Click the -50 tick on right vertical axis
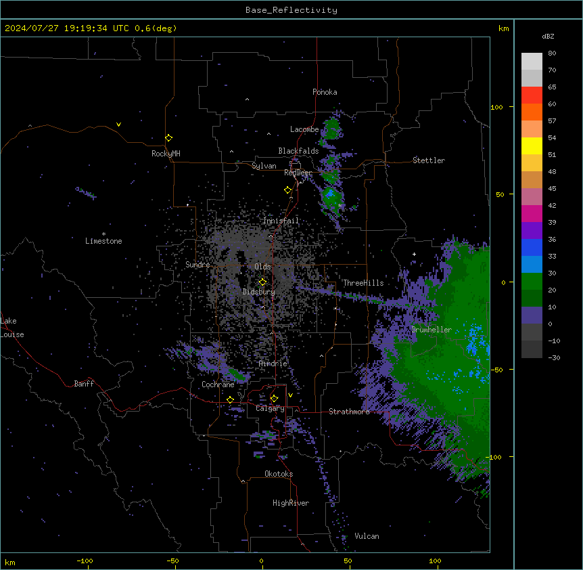 (496, 370)
